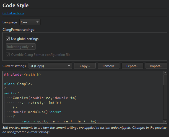Expand the Qt (Copy) current settings dropdown
Screen dimensions: 169x137
(x=50, y=66)
